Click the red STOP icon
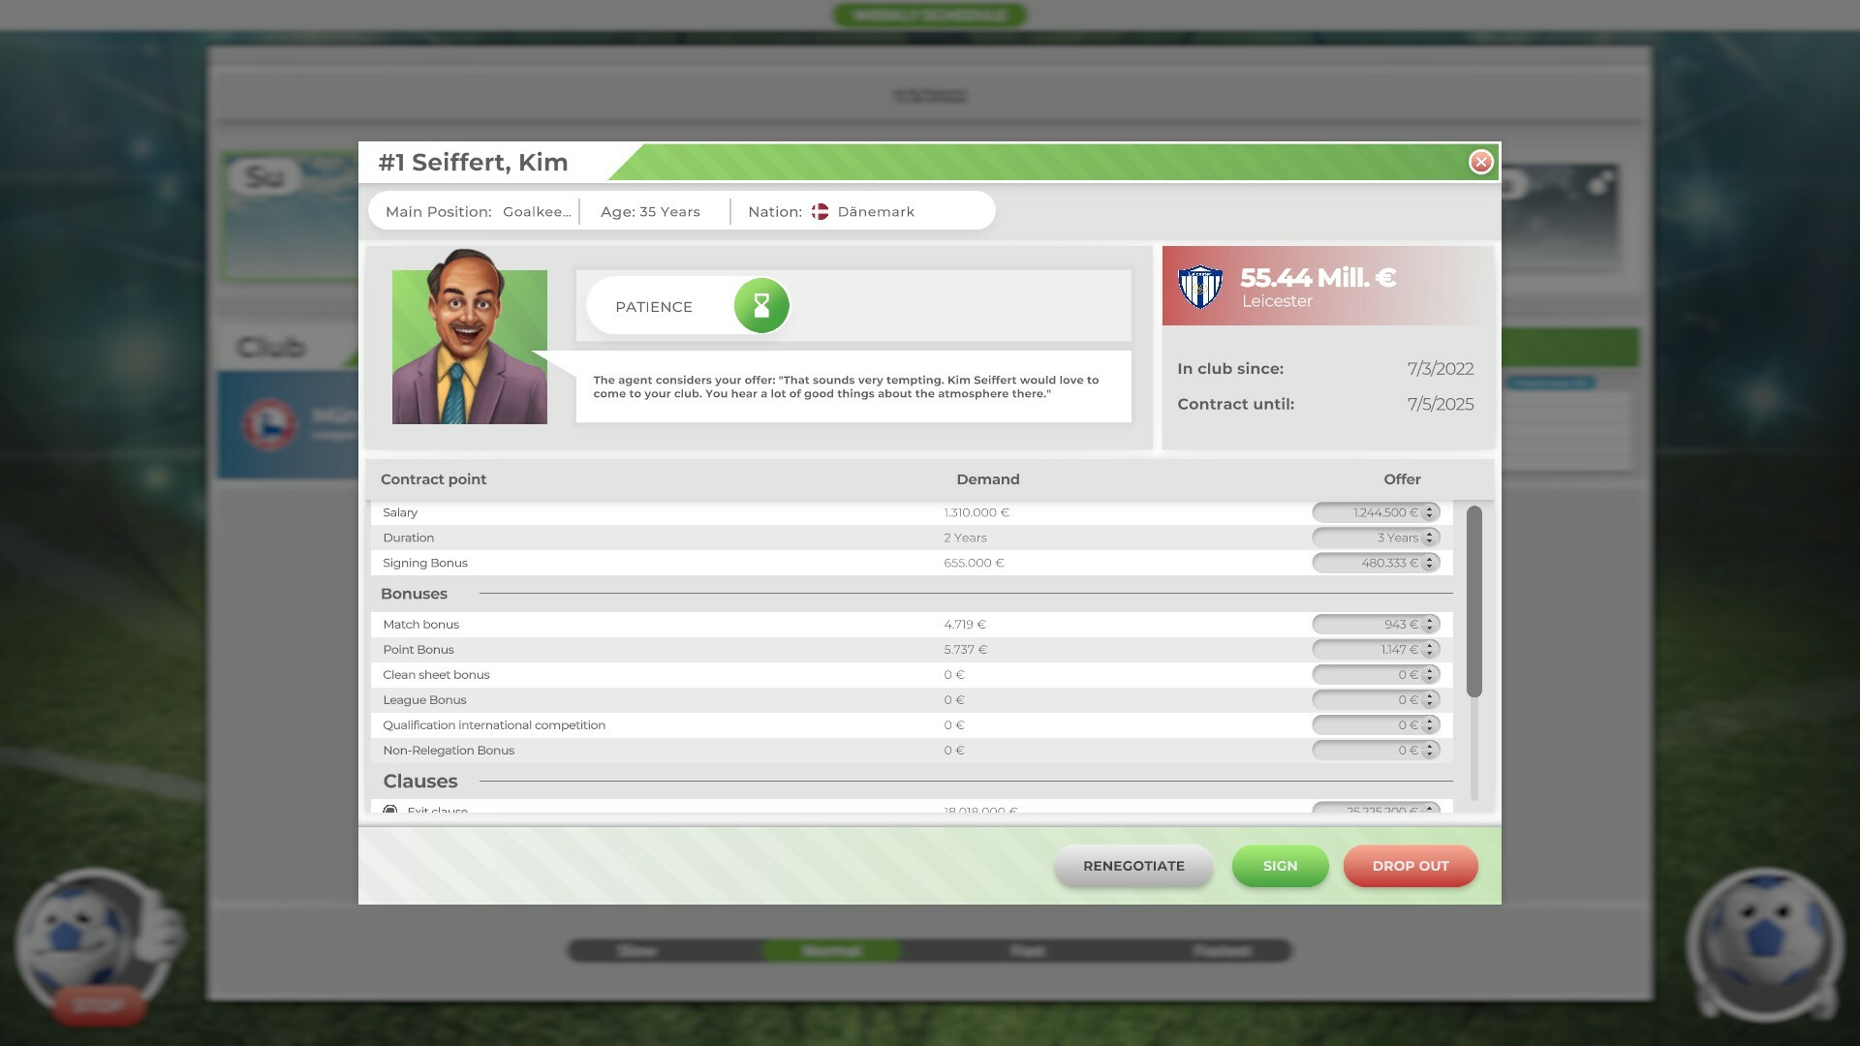 pyautogui.click(x=97, y=1007)
